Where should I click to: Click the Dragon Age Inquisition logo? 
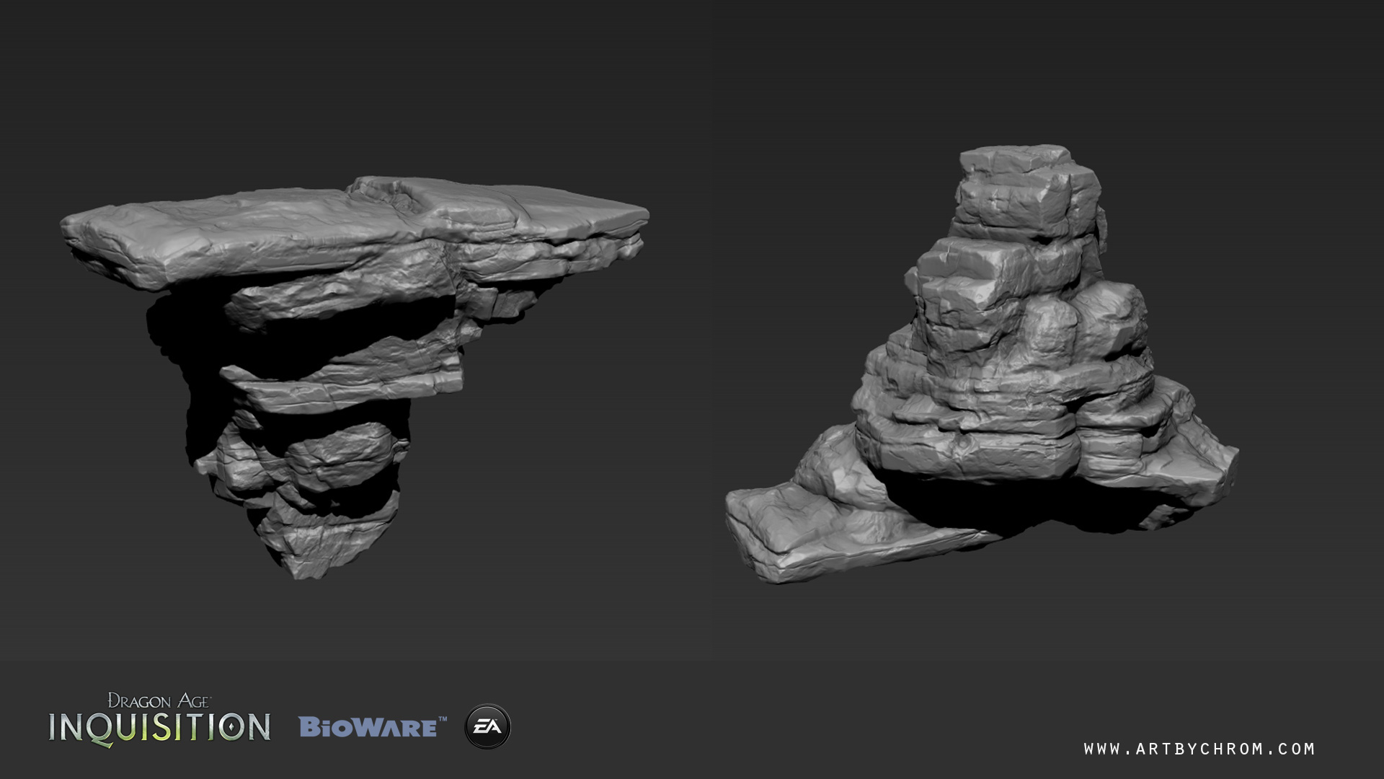(x=160, y=719)
